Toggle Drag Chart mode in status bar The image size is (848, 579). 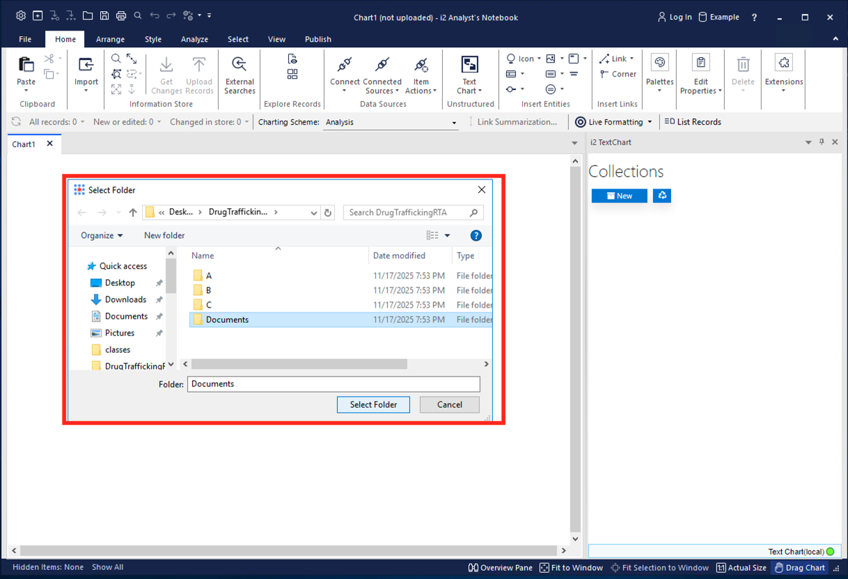[799, 567]
